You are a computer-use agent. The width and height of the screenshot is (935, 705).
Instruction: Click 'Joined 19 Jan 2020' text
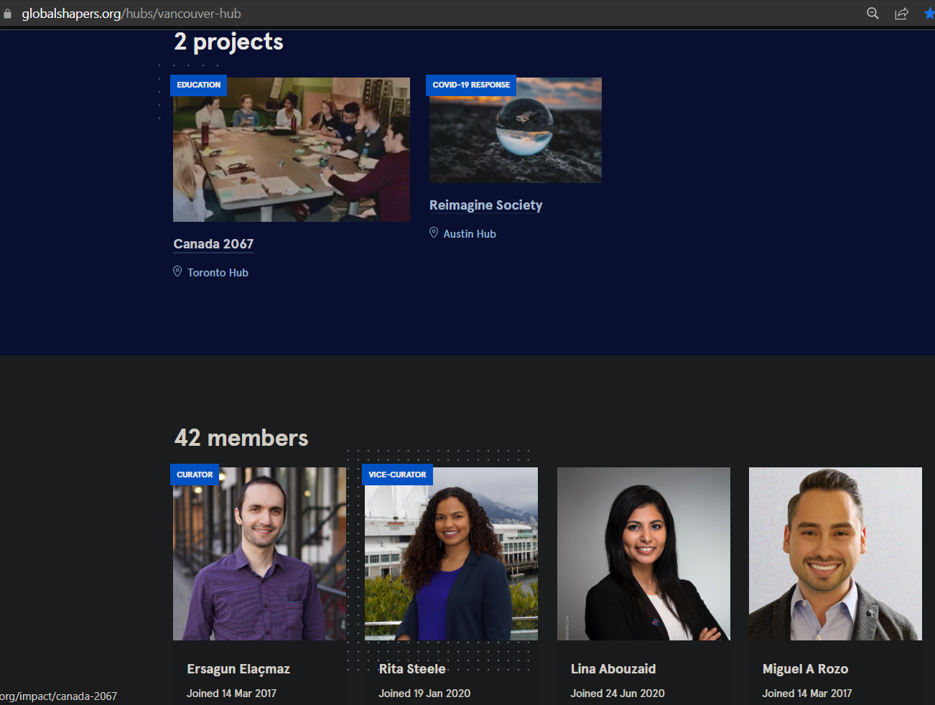pyautogui.click(x=424, y=694)
